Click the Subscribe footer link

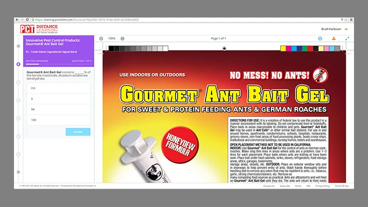284,185
